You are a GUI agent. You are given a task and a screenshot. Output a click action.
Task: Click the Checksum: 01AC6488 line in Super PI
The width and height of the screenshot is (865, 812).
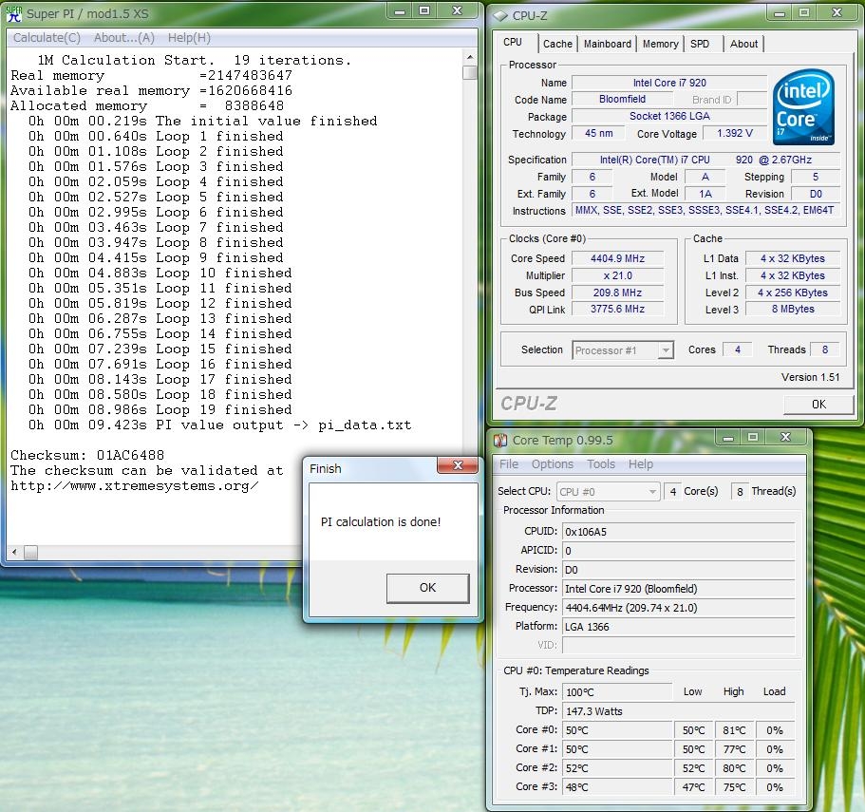point(87,456)
